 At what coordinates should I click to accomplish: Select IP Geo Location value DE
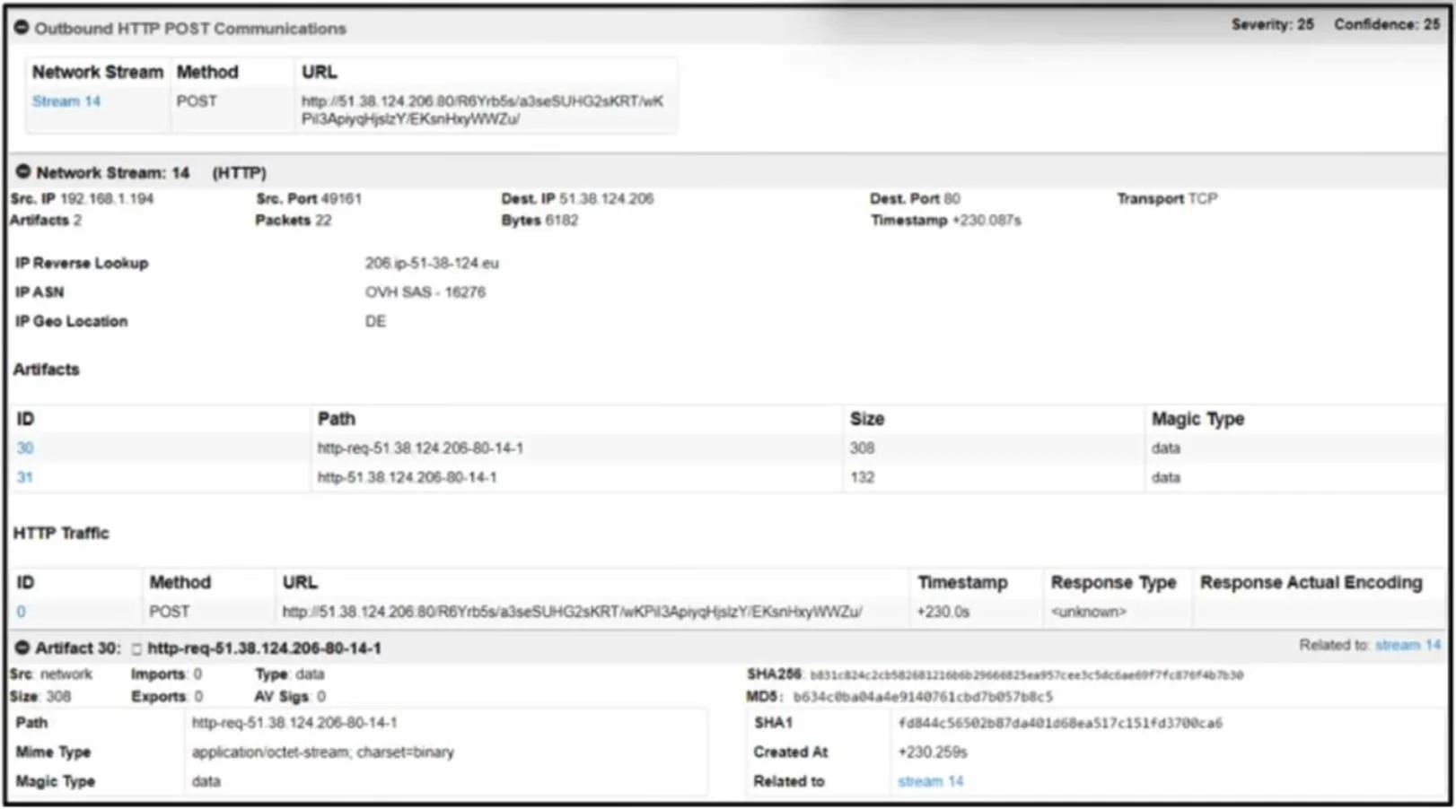click(375, 321)
